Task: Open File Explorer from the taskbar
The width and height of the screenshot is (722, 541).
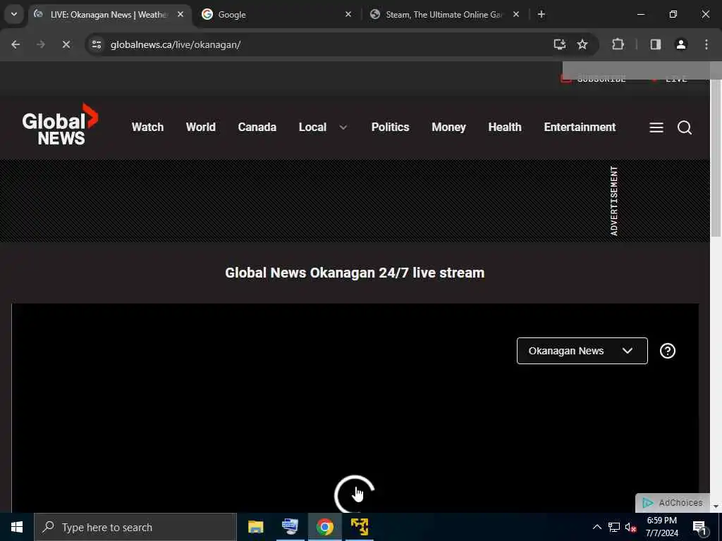Action: (x=255, y=527)
